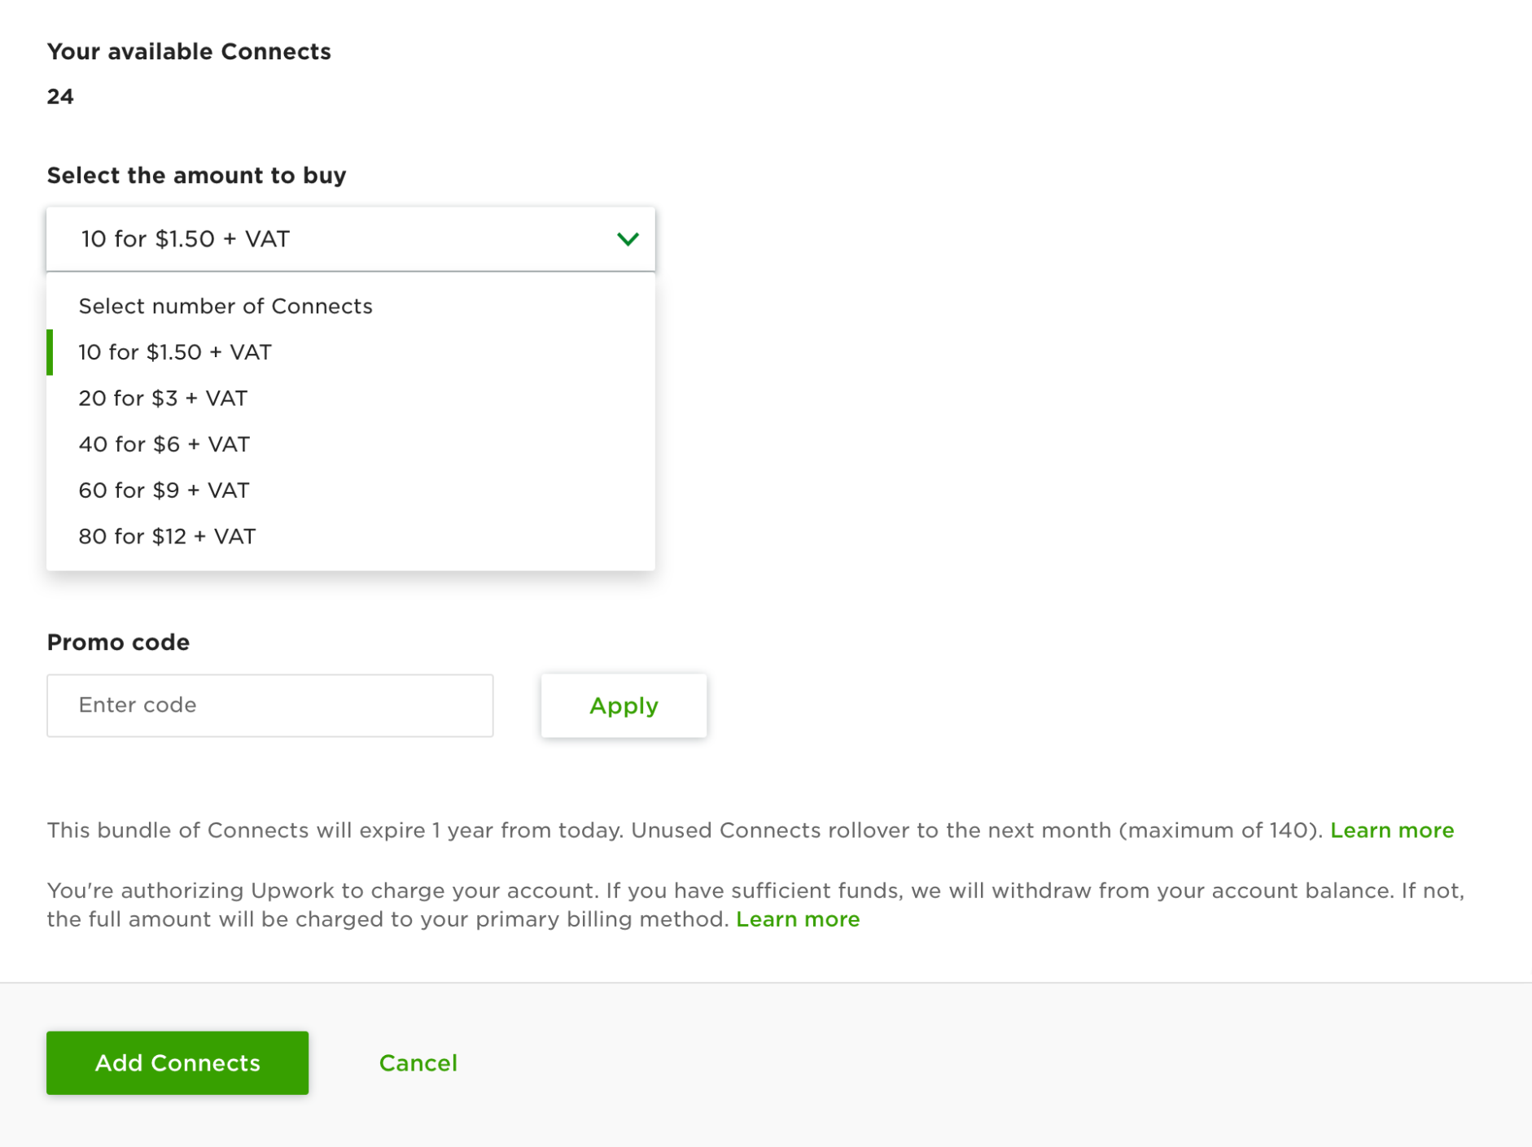Click the 'Select the amount to buy' label
1532x1147 pixels.
tap(196, 176)
